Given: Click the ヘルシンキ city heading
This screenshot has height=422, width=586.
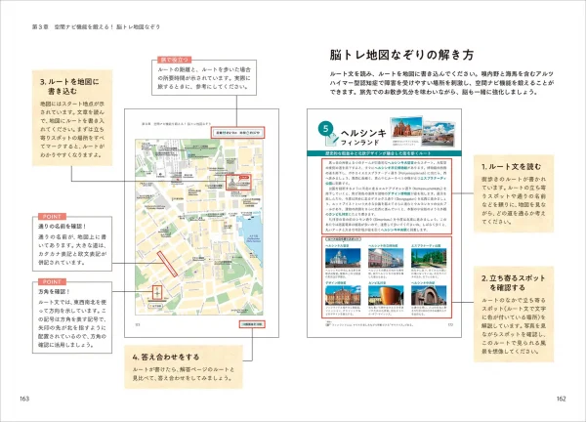Looking at the screenshot, I should (363, 133).
